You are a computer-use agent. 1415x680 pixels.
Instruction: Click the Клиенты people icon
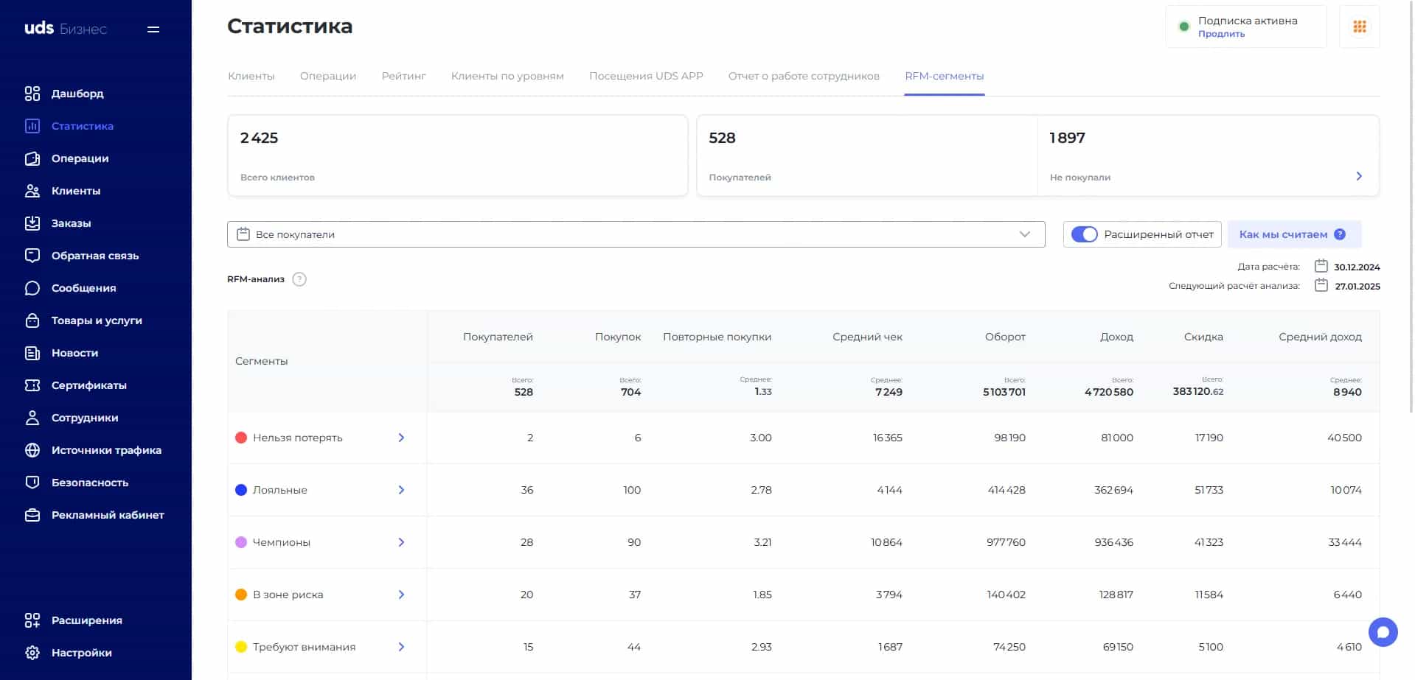coord(32,191)
